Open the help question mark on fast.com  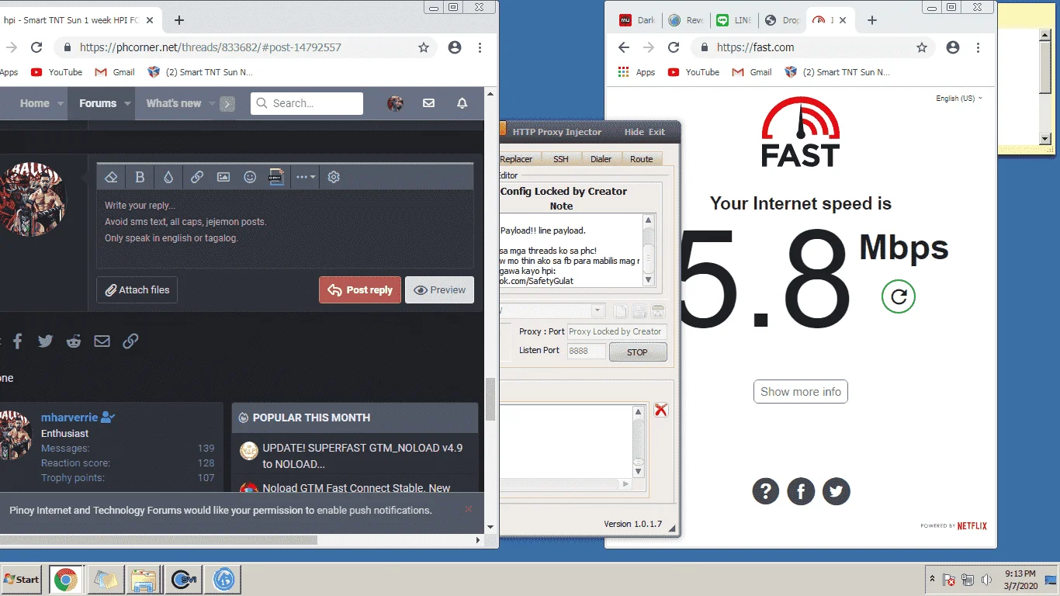click(765, 491)
